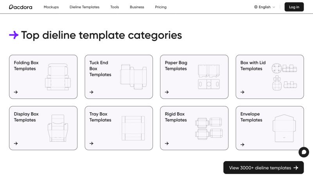The width and height of the screenshot is (313, 176).
Task: Click the globe language icon
Action: [x=256, y=7]
